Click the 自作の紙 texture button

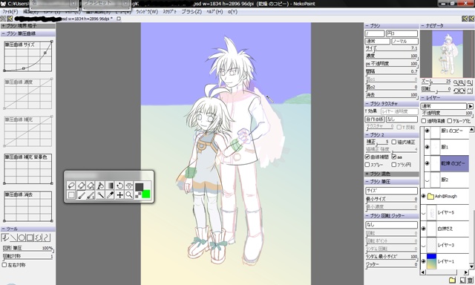(374, 119)
